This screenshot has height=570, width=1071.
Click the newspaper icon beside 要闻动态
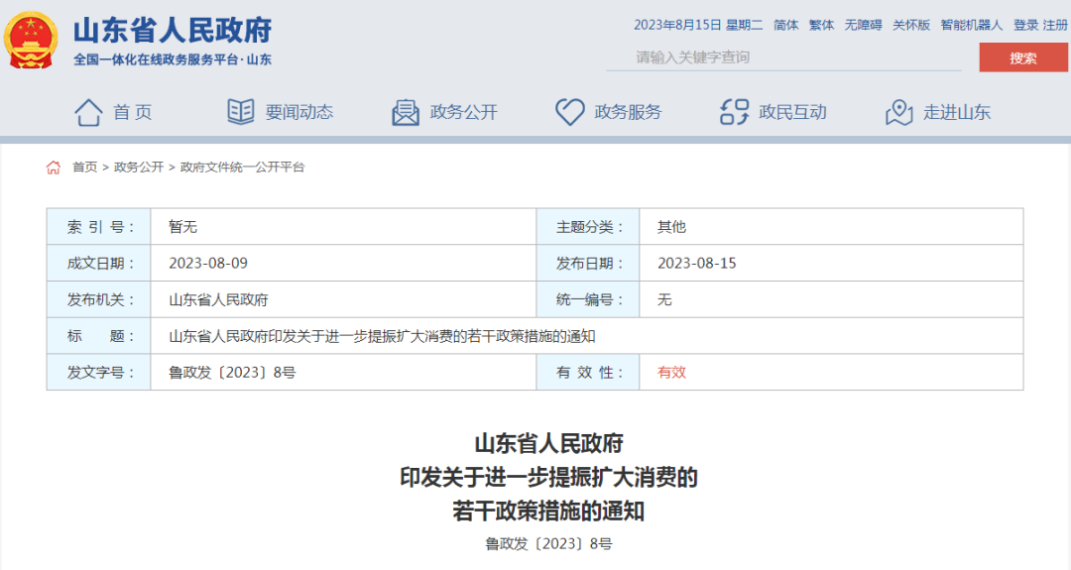(241, 112)
